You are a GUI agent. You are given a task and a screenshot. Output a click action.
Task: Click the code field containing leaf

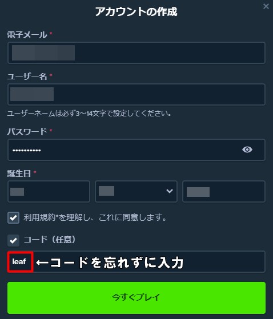click(136, 261)
